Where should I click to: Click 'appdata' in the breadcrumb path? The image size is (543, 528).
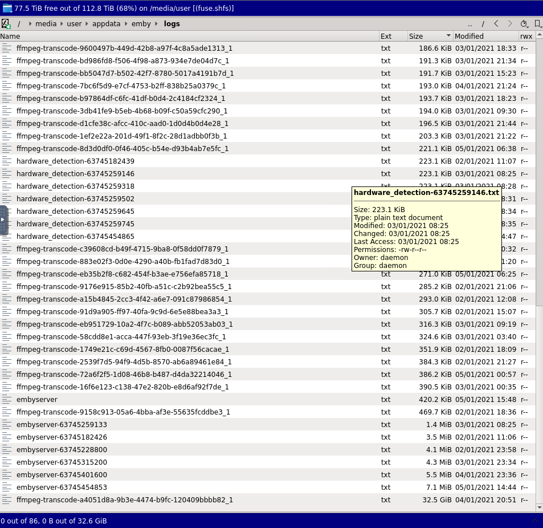point(106,23)
